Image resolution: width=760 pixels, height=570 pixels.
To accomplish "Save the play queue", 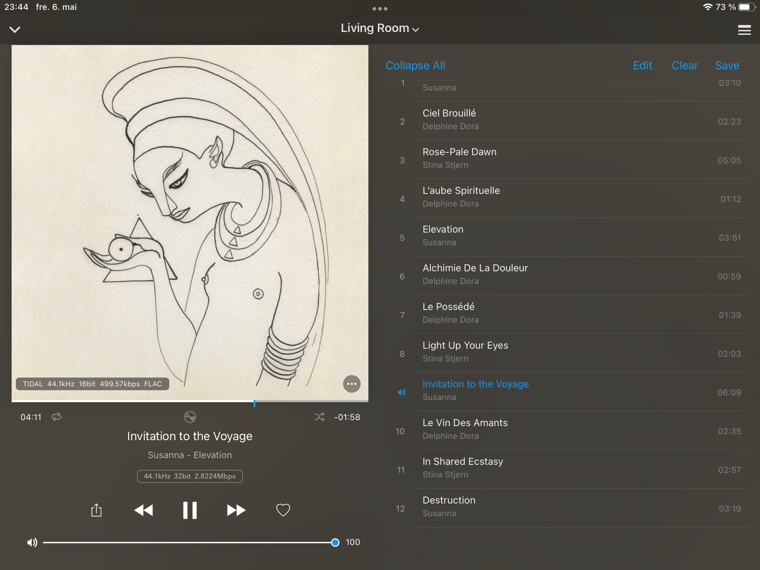I will [727, 65].
